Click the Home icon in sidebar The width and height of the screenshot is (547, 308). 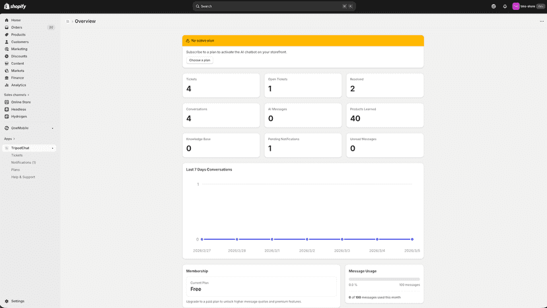click(x=7, y=20)
